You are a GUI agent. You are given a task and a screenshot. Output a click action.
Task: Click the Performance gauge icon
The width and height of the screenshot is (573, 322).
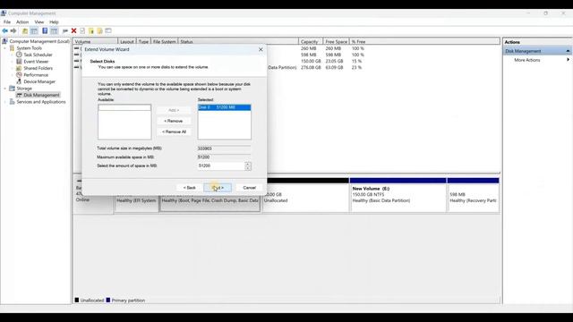(19, 75)
